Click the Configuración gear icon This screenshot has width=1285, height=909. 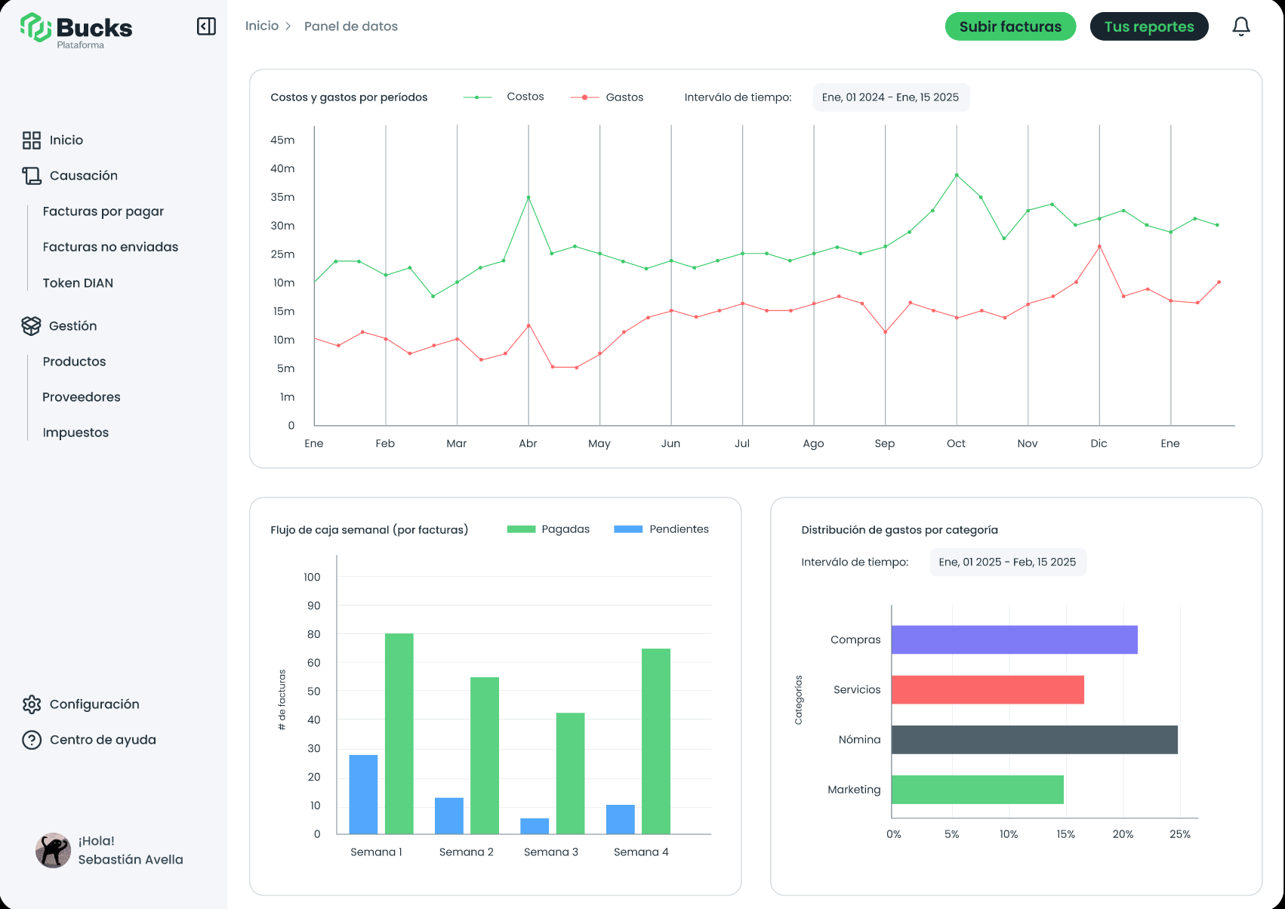click(x=32, y=704)
